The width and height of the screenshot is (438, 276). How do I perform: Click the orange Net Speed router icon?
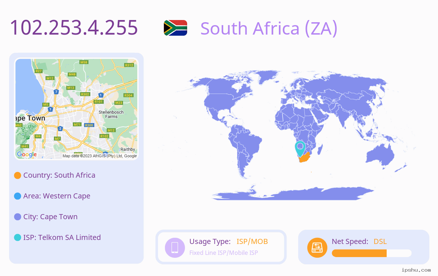click(x=317, y=247)
